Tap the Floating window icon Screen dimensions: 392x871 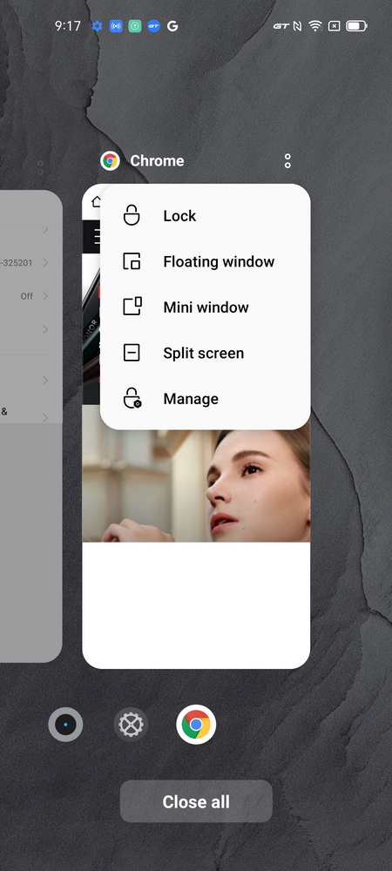[132, 261]
